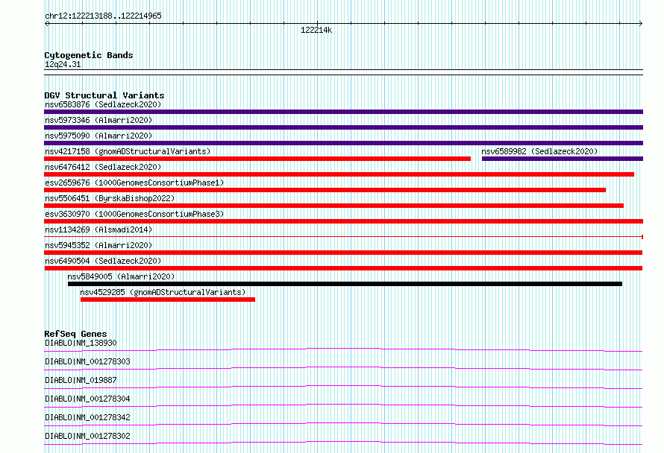Click the red bar under nsv6476412
Image resolution: width=664 pixels, height=453 pixels.
339,174
